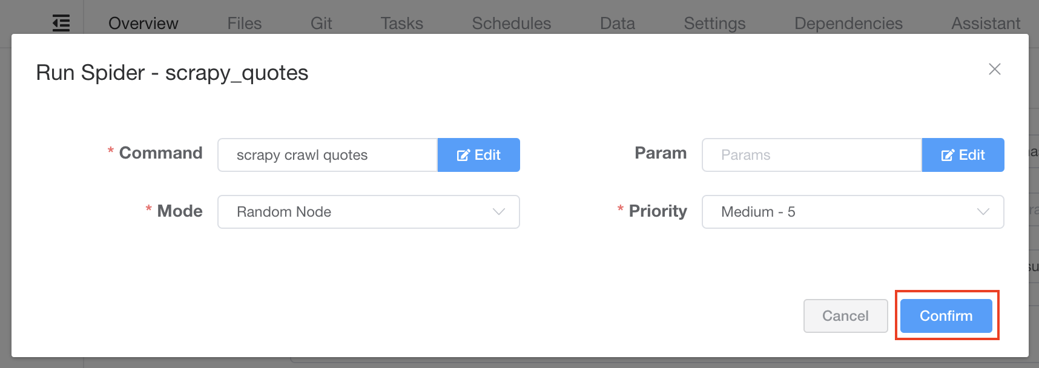Select the Tasks tab

(402, 23)
